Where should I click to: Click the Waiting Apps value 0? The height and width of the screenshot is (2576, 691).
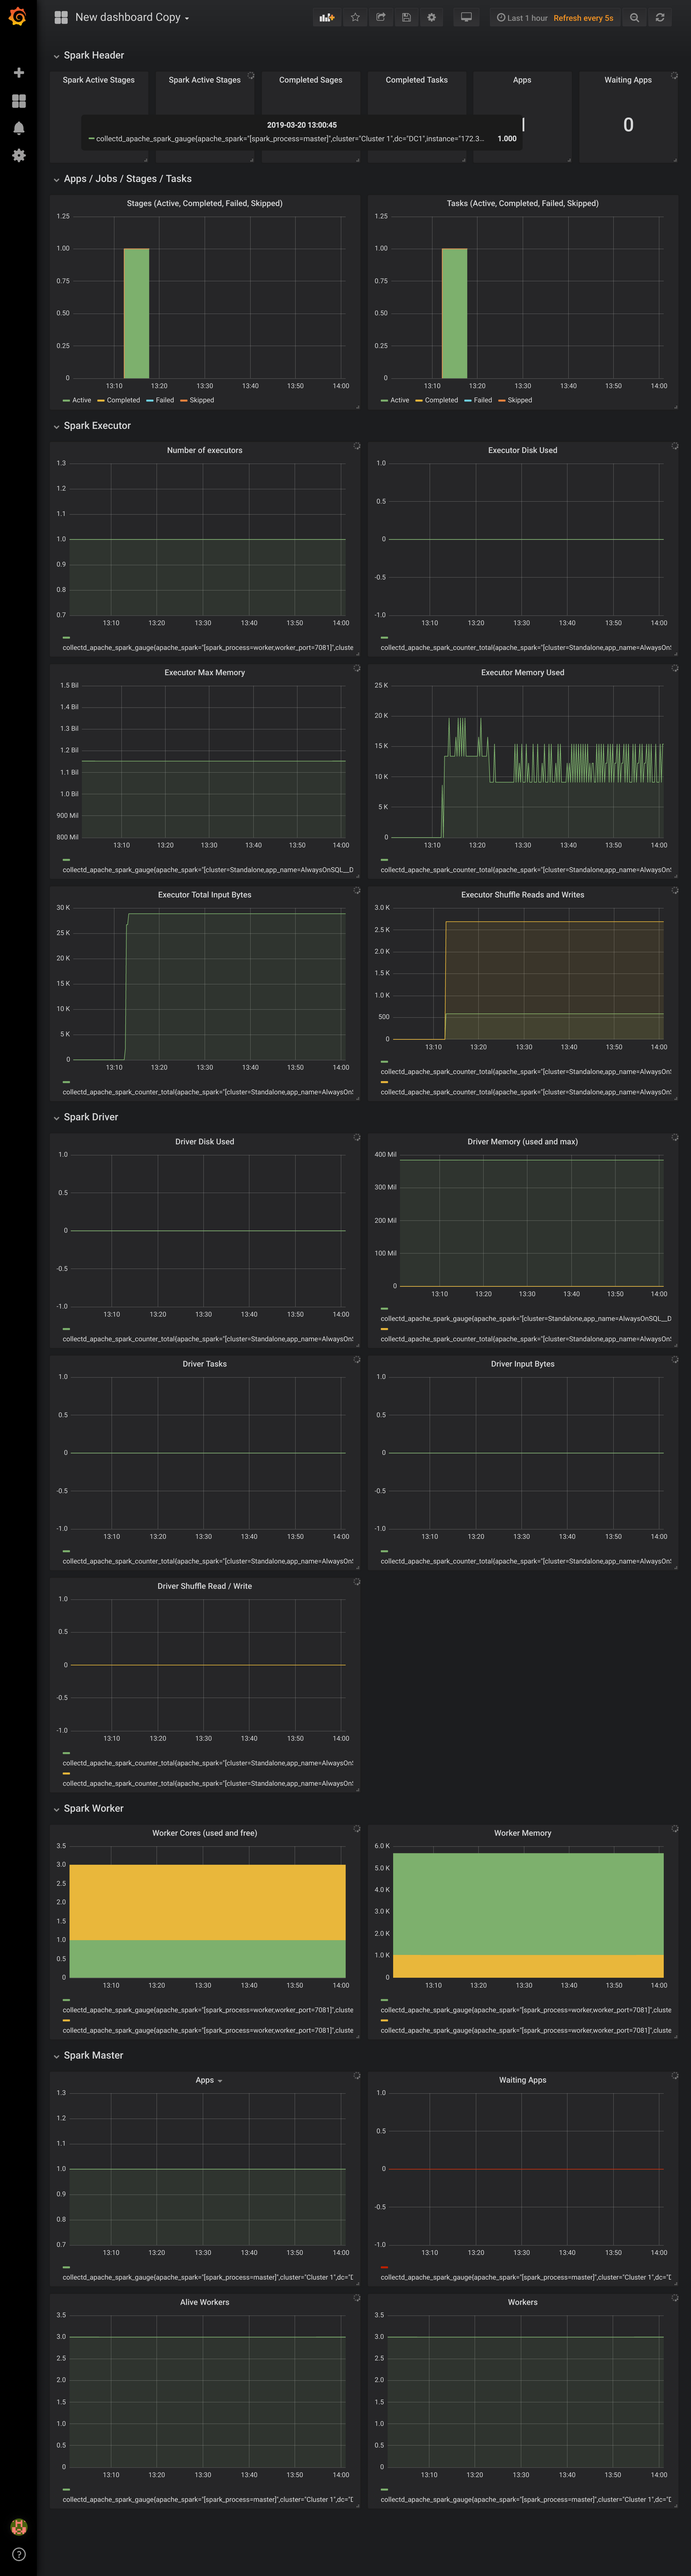[x=628, y=125]
